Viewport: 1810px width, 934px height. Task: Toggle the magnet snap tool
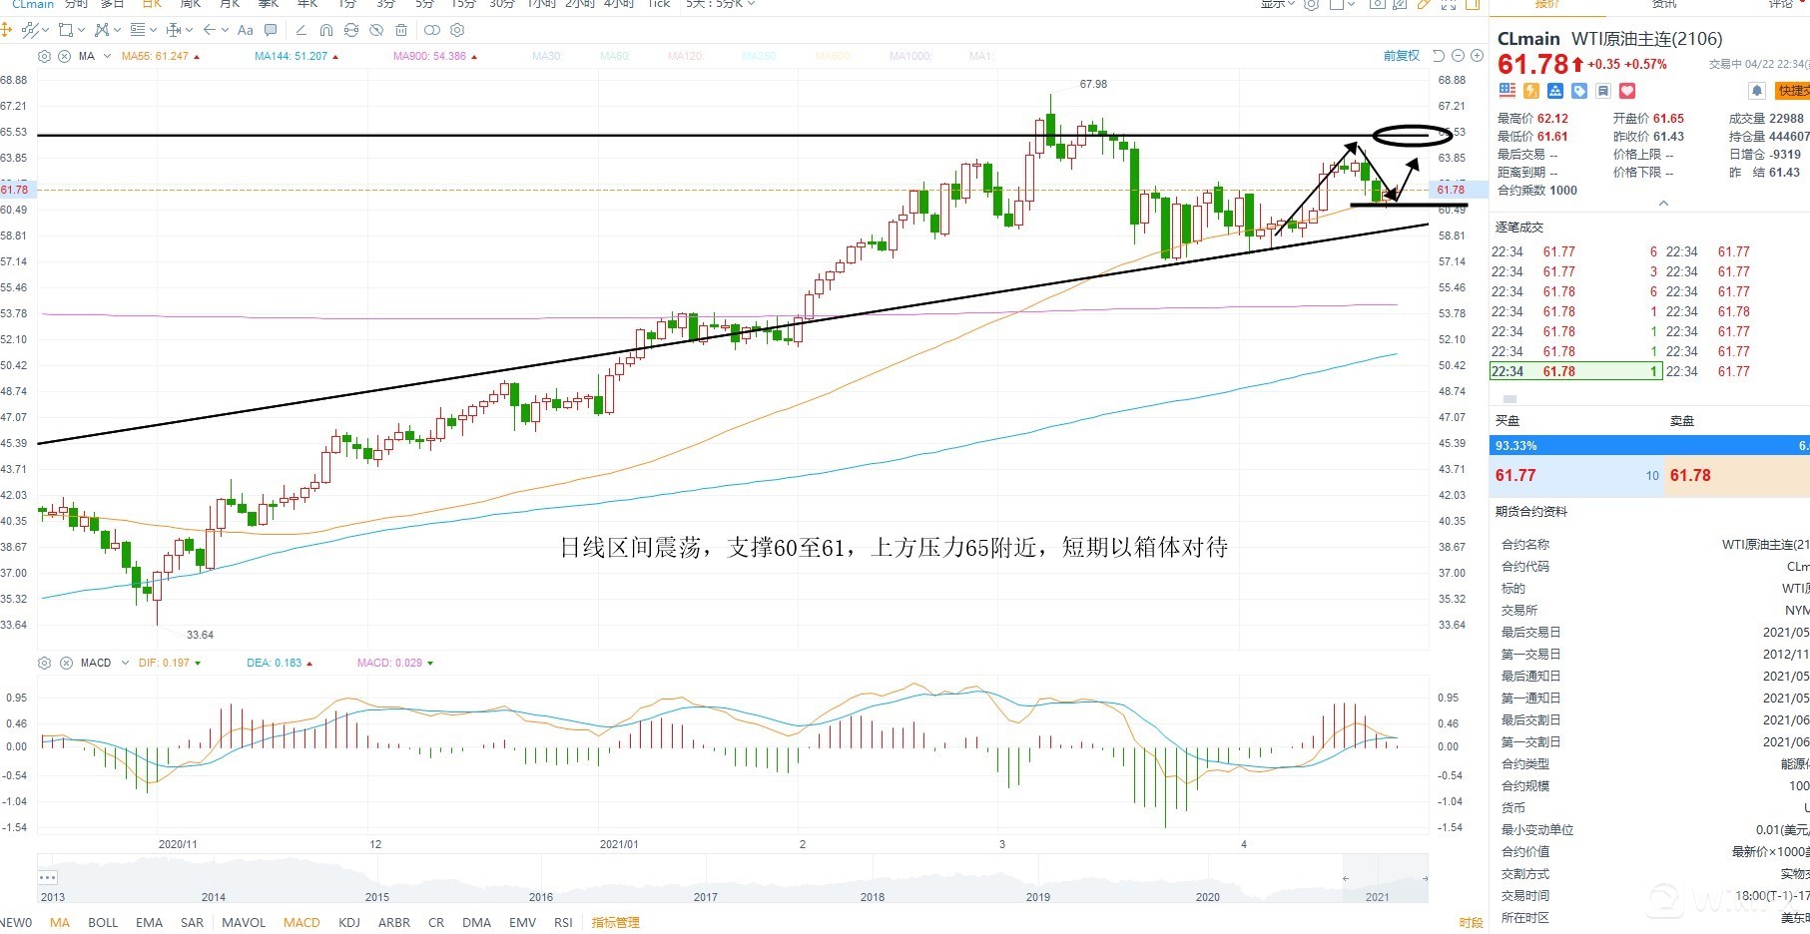(325, 30)
